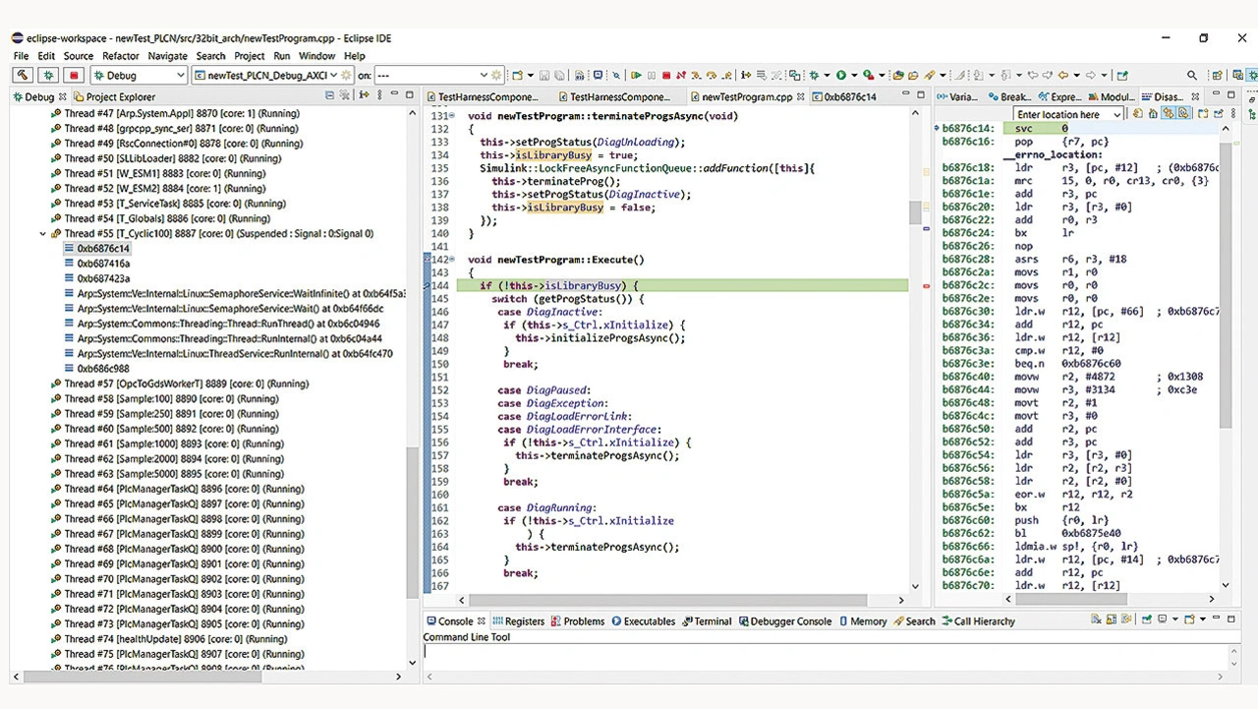Screen dimensions: 1258x709
Task: Select Thread #74 healthUpdate in the Debug tree
Action: [x=175, y=639]
